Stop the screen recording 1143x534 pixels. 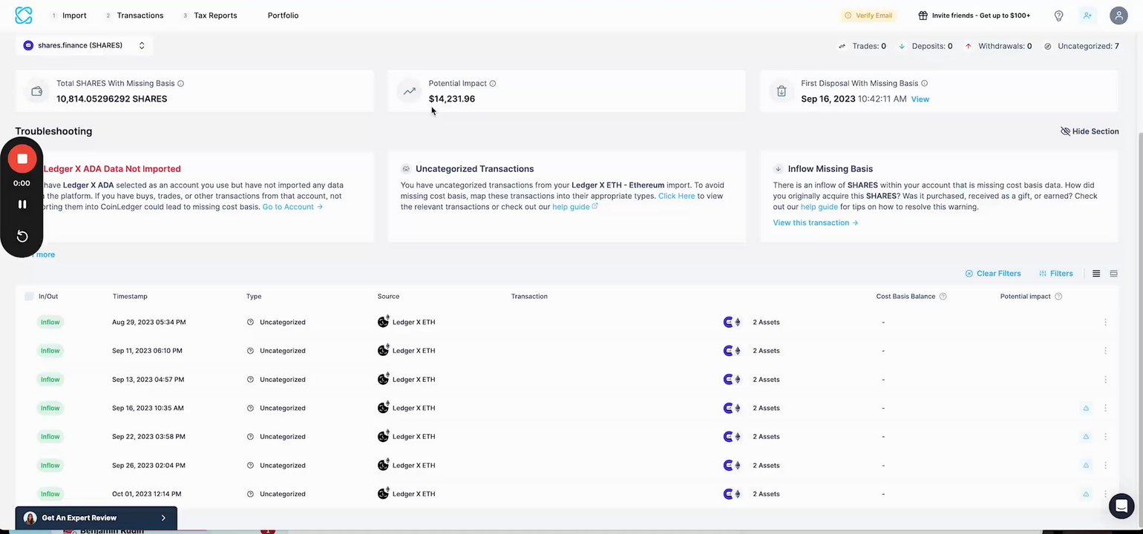point(22,159)
